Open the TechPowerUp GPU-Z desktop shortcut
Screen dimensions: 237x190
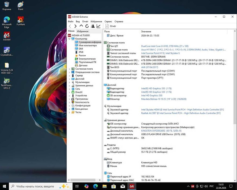tap(7, 84)
